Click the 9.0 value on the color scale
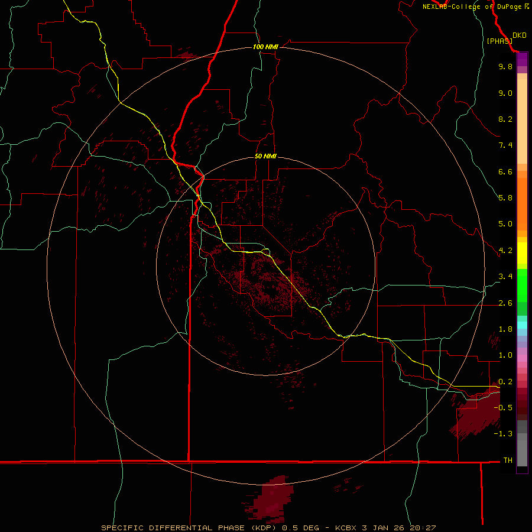The height and width of the screenshot is (532, 532). tap(505, 93)
